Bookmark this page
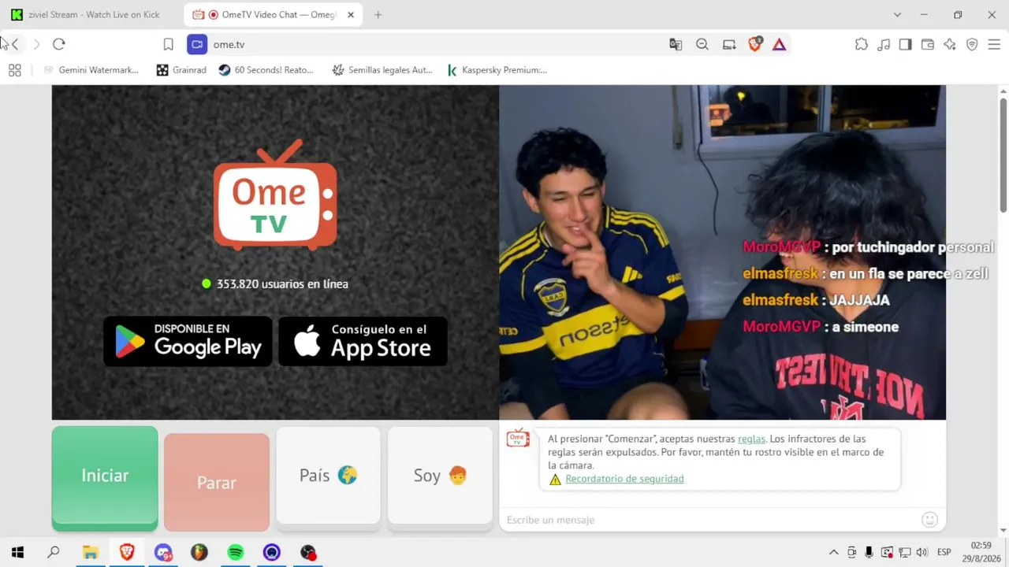1009x567 pixels. tap(168, 45)
